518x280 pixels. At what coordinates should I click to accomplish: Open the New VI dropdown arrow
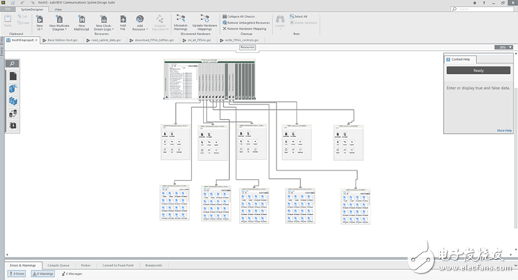[41, 29]
